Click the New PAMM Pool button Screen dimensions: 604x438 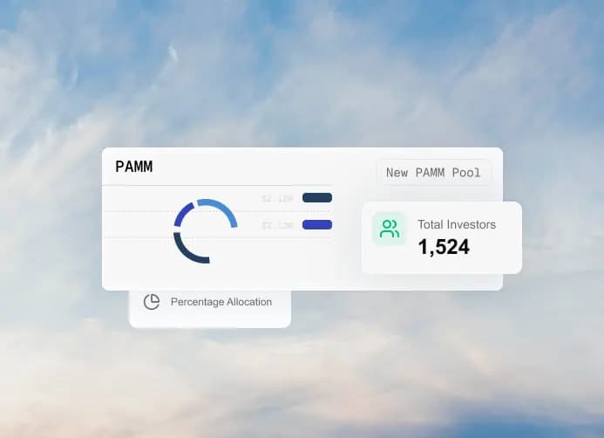coord(433,173)
